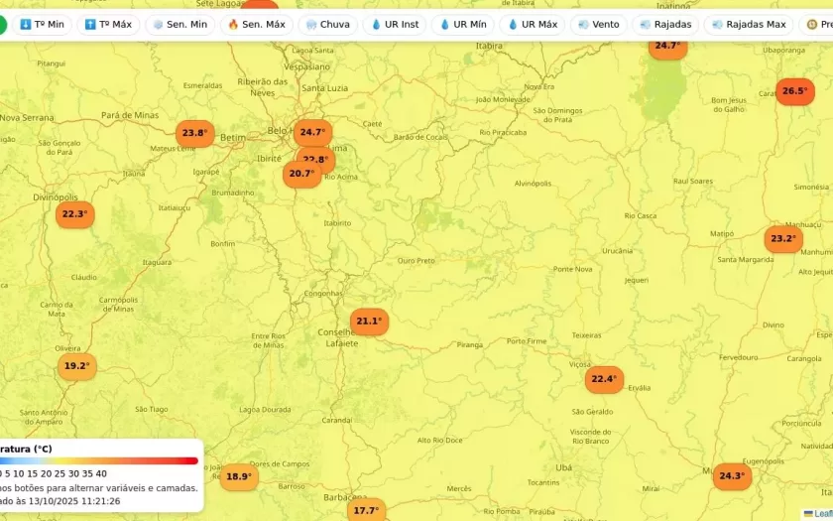The height and width of the screenshot is (521, 833).
Task: Show UR Inst humidity layer
Action: pos(395,25)
